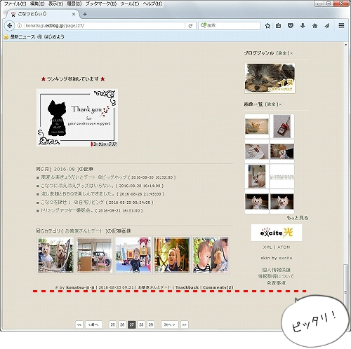Click the URL address field
Viewport: 351px width, 349px height.
(104, 25)
